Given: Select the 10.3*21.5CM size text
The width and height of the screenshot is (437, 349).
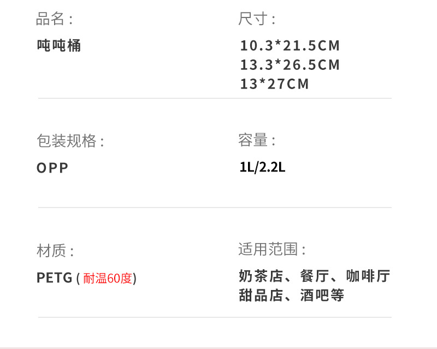Looking at the screenshot, I should click(x=290, y=46).
